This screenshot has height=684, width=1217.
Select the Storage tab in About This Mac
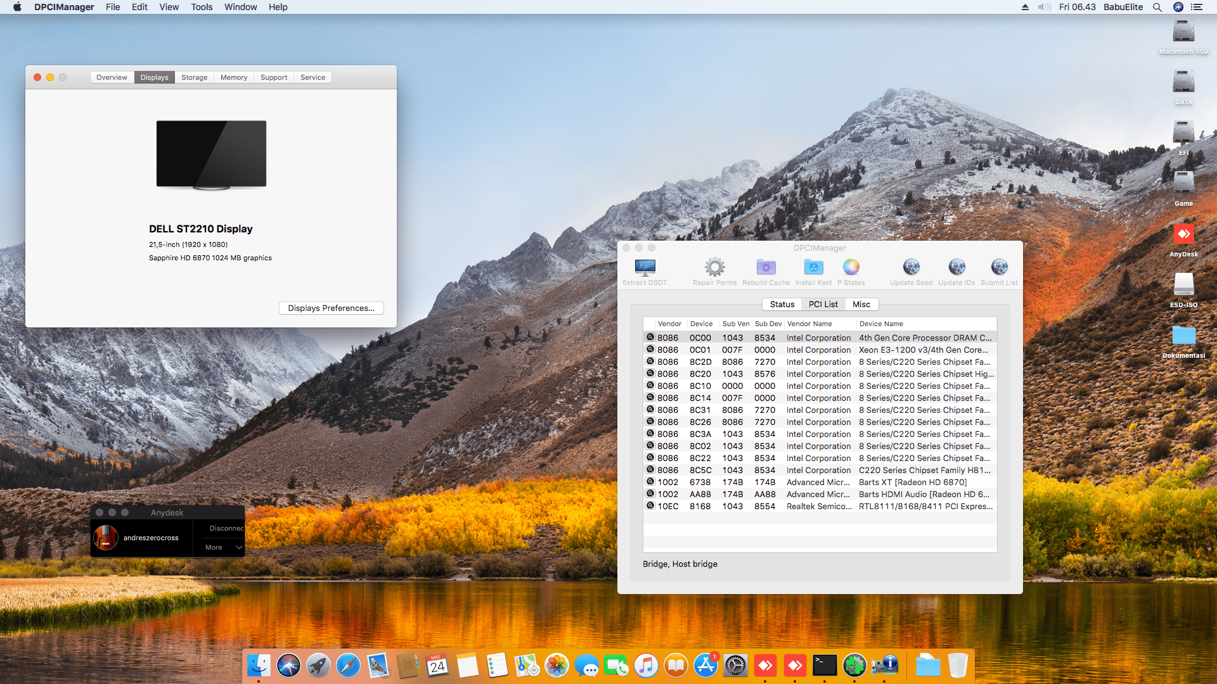pos(194,77)
